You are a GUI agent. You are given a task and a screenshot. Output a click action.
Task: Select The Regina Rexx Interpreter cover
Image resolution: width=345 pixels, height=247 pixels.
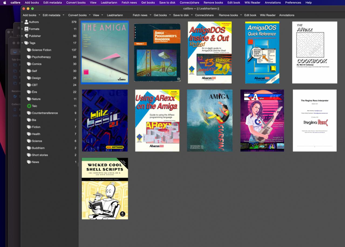[315, 120]
